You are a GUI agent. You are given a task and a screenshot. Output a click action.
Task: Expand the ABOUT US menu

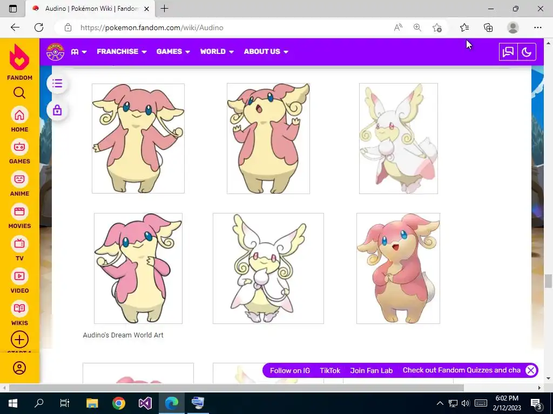click(x=266, y=51)
